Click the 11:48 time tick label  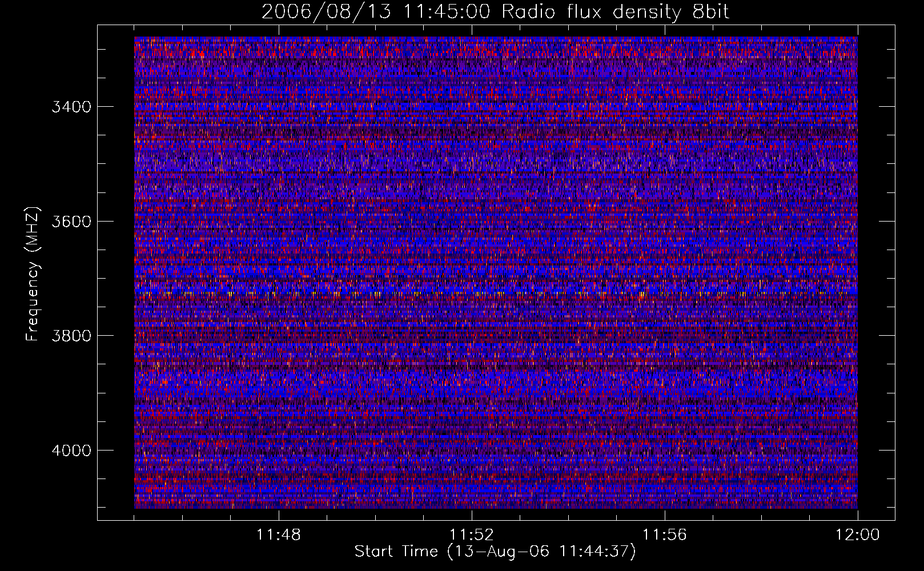tap(279, 535)
